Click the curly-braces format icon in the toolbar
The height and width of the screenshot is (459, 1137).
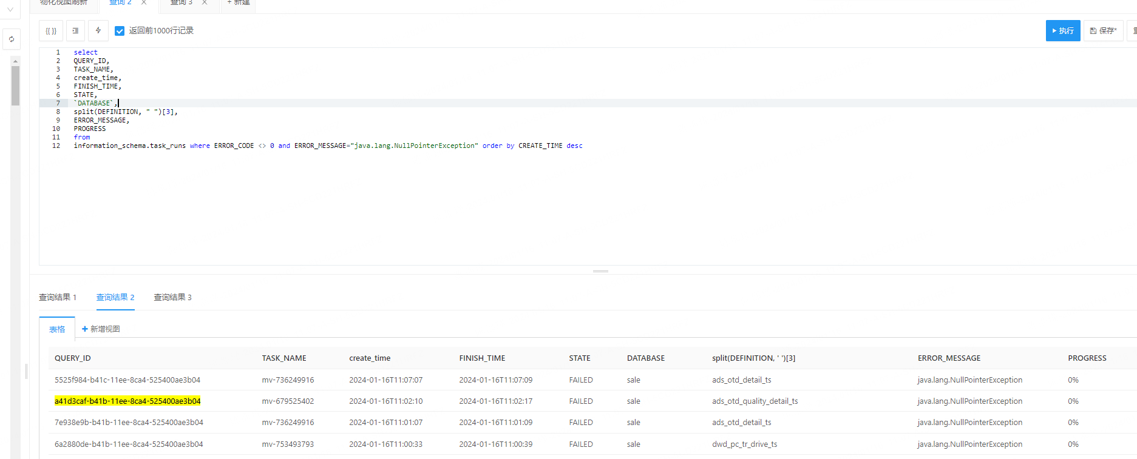(51, 31)
